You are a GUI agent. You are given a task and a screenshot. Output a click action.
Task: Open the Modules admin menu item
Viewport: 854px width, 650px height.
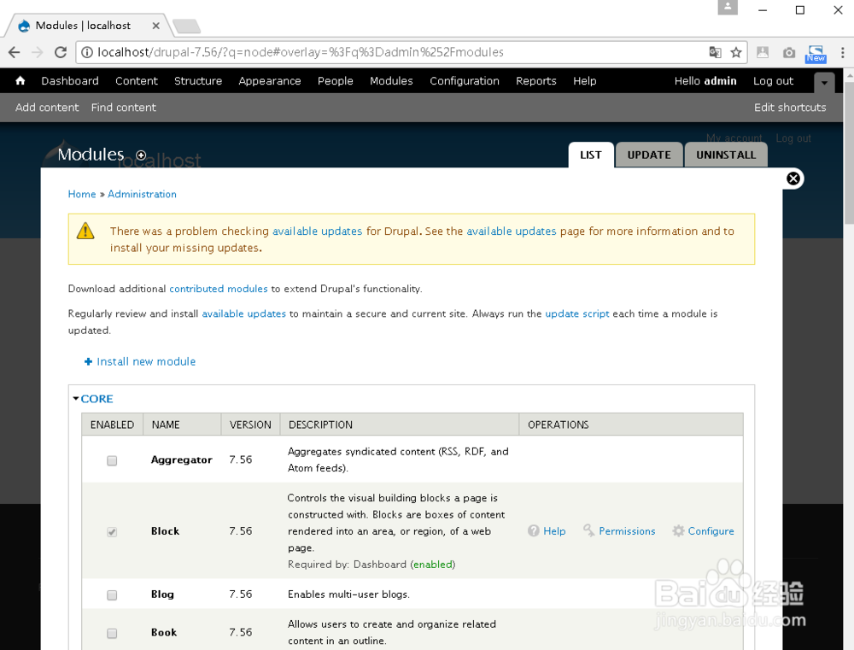point(391,80)
